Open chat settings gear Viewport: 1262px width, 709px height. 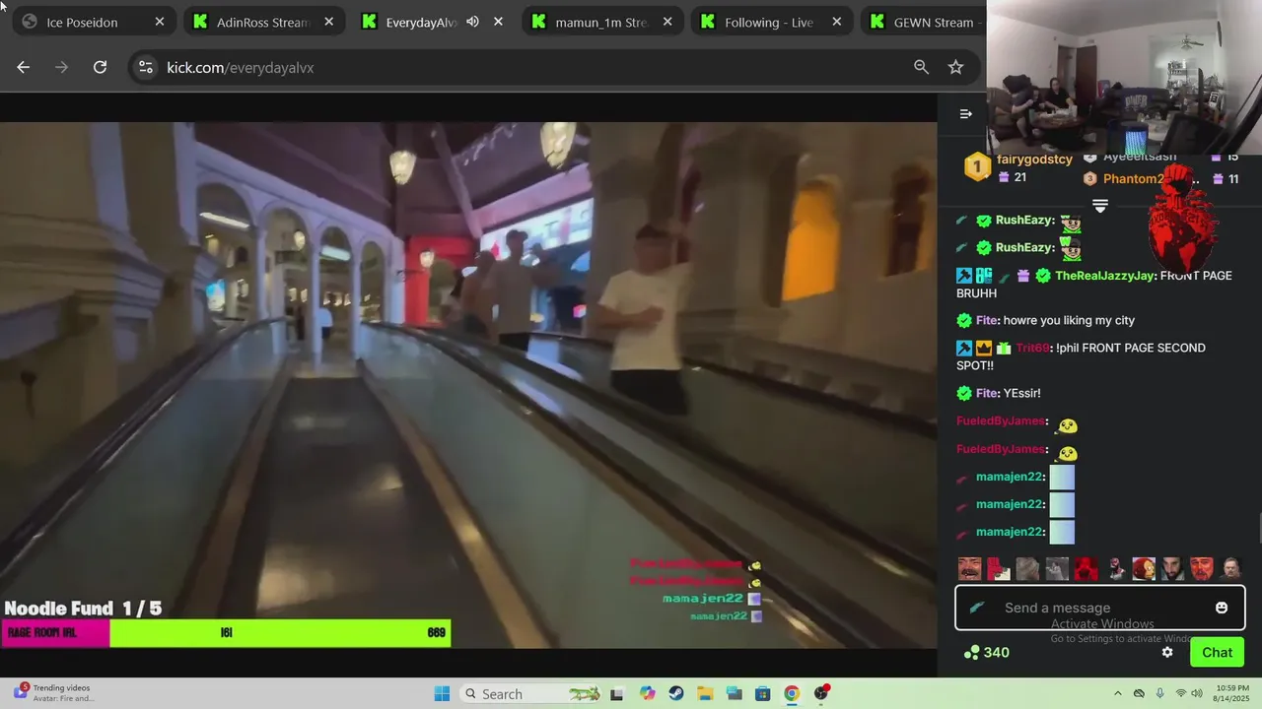click(x=1167, y=652)
